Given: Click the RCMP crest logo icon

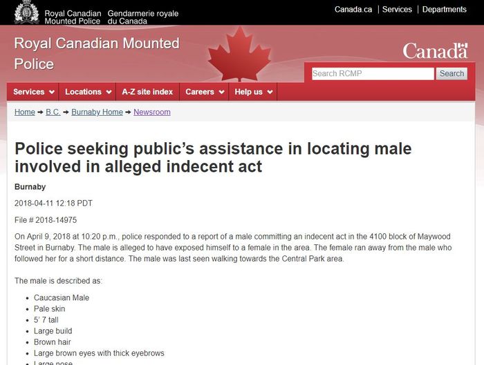Looking at the screenshot, I should 26,12.
